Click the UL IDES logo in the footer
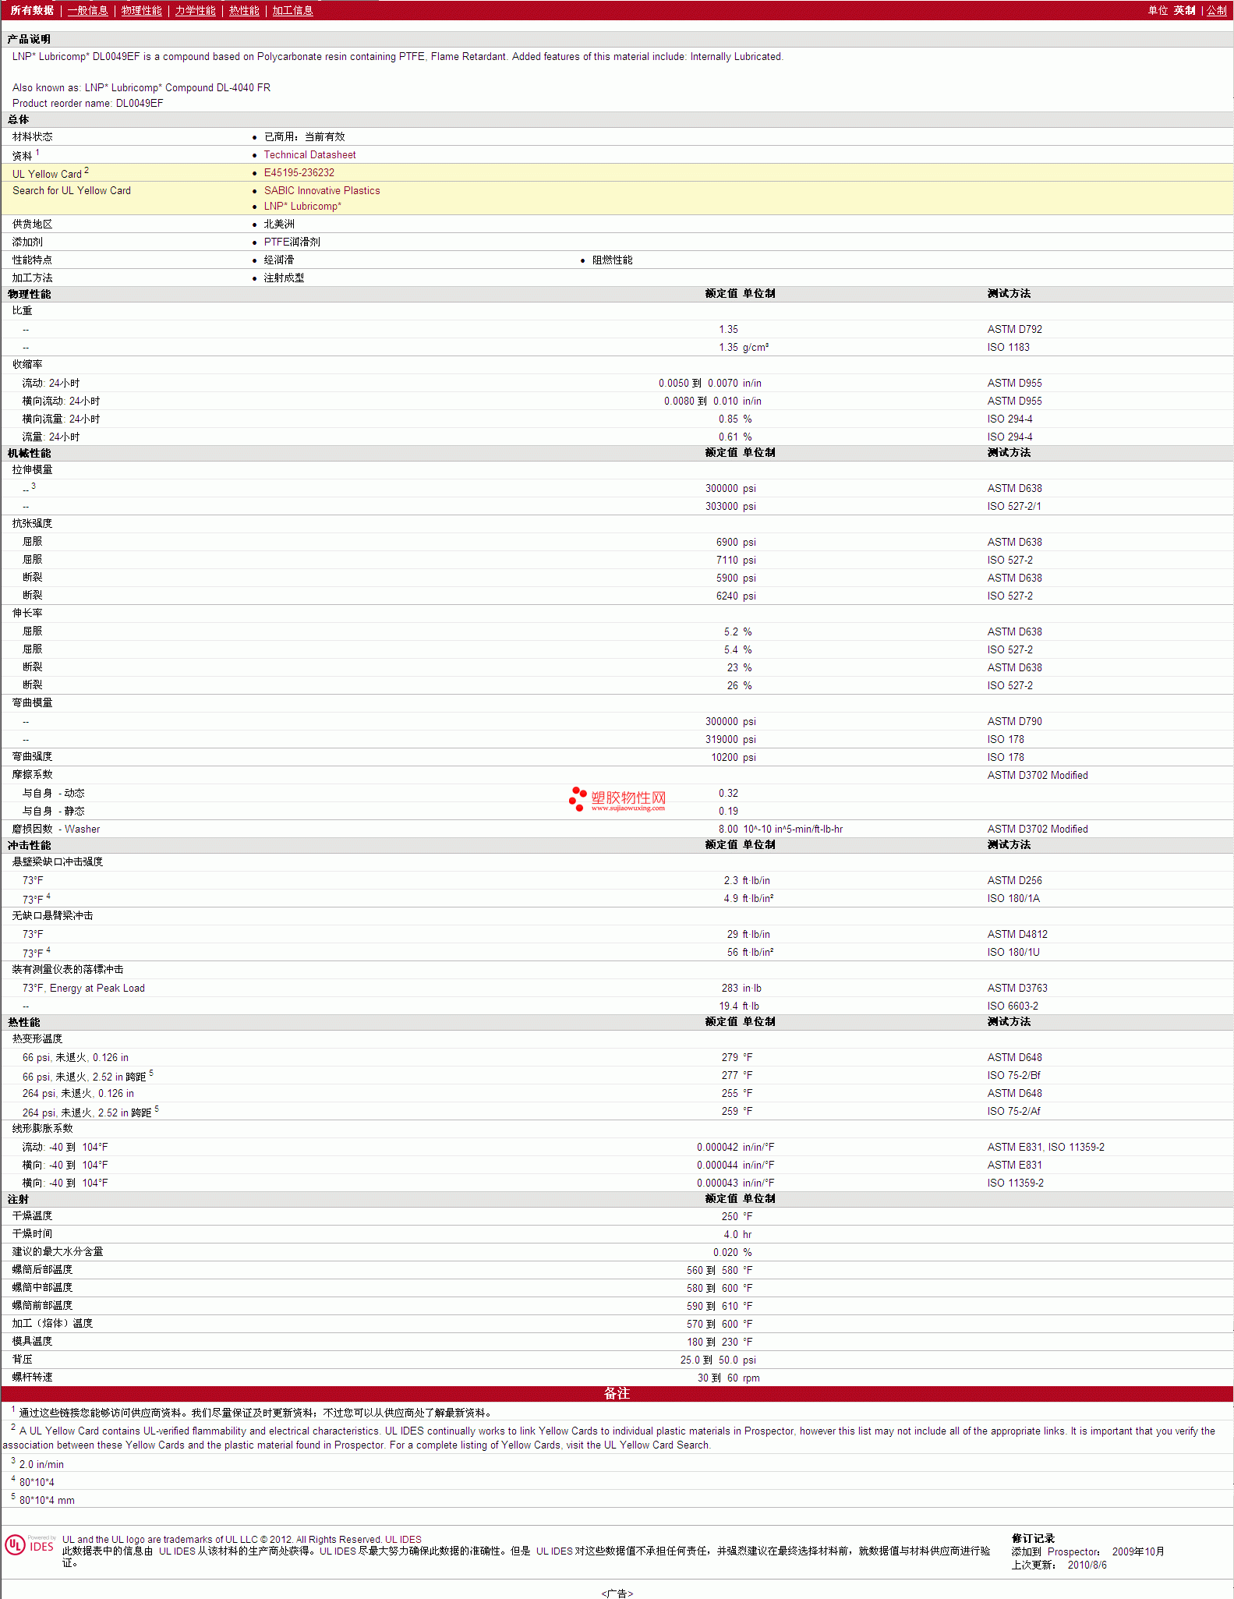This screenshot has width=1234, height=1599. [30, 1544]
